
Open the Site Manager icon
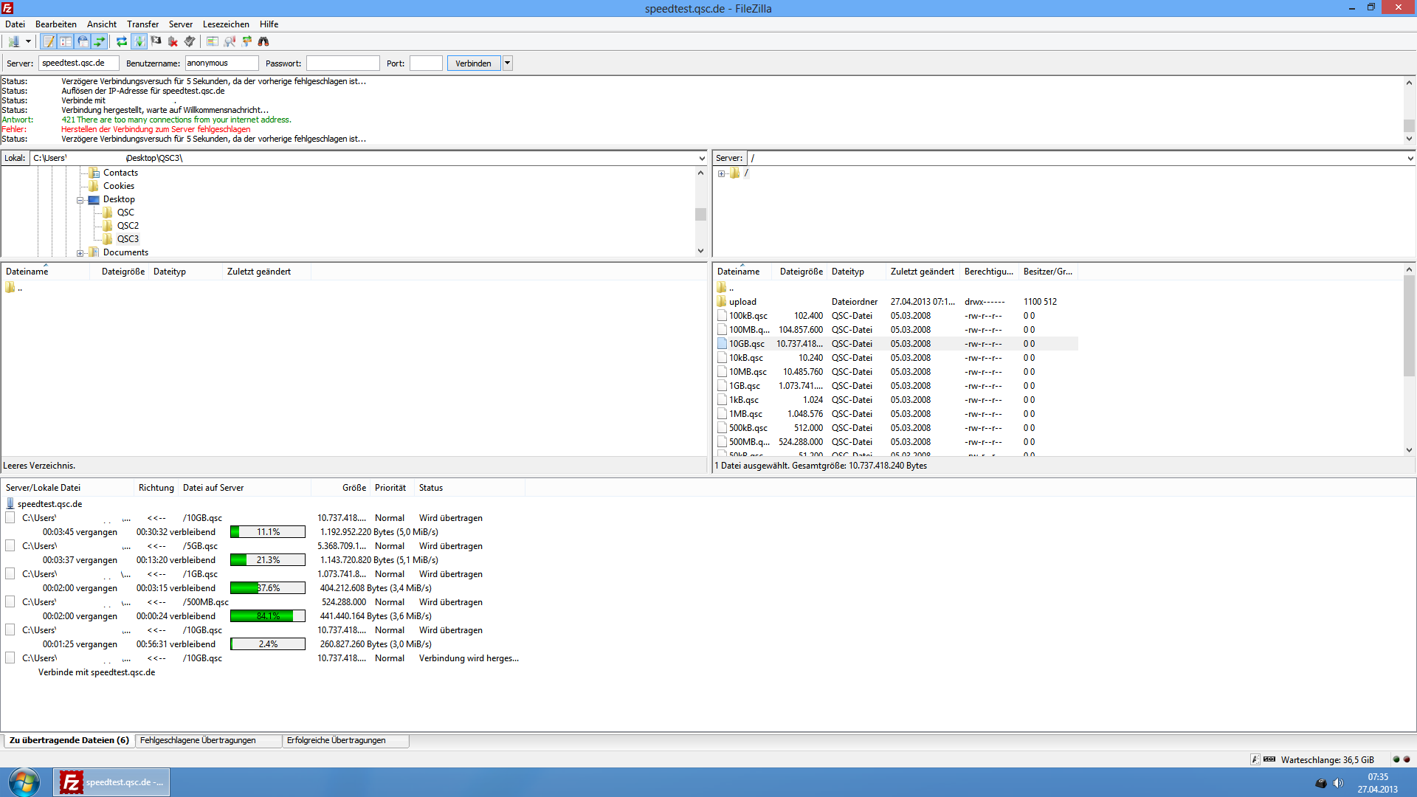13,42
